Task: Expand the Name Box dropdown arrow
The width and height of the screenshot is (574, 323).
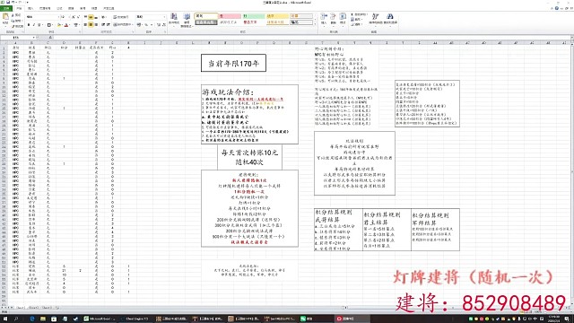Action: click(34, 38)
